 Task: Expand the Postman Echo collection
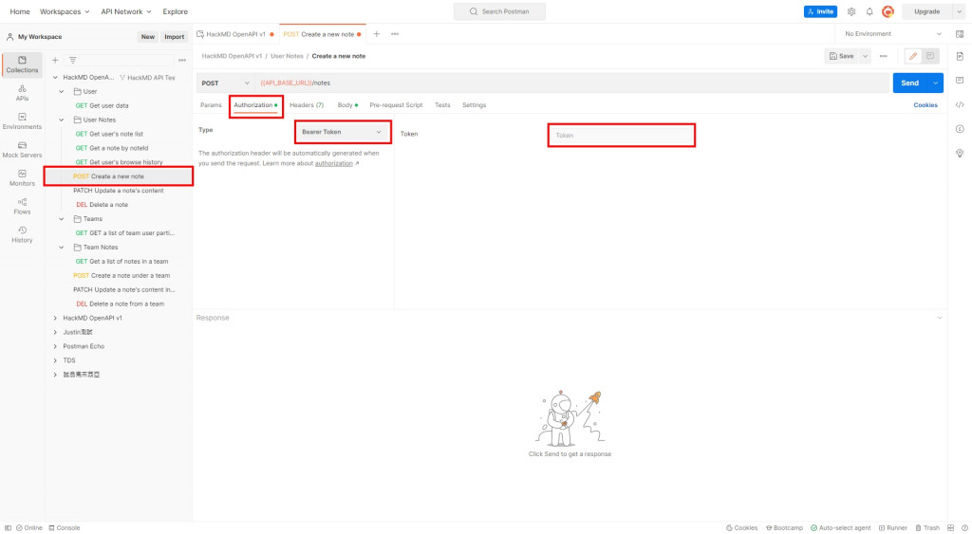click(55, 346)
